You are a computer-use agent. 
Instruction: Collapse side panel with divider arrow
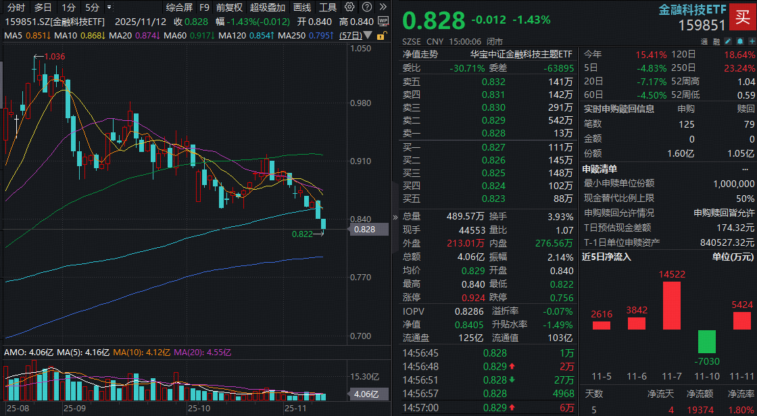point(395,217)
